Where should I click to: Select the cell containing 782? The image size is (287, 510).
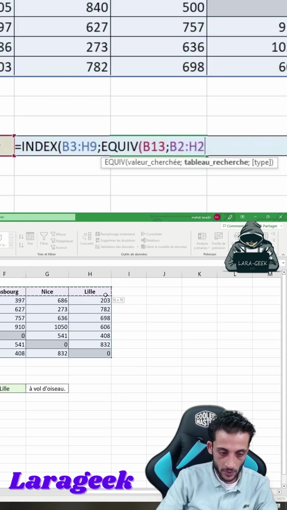(90, 309)
